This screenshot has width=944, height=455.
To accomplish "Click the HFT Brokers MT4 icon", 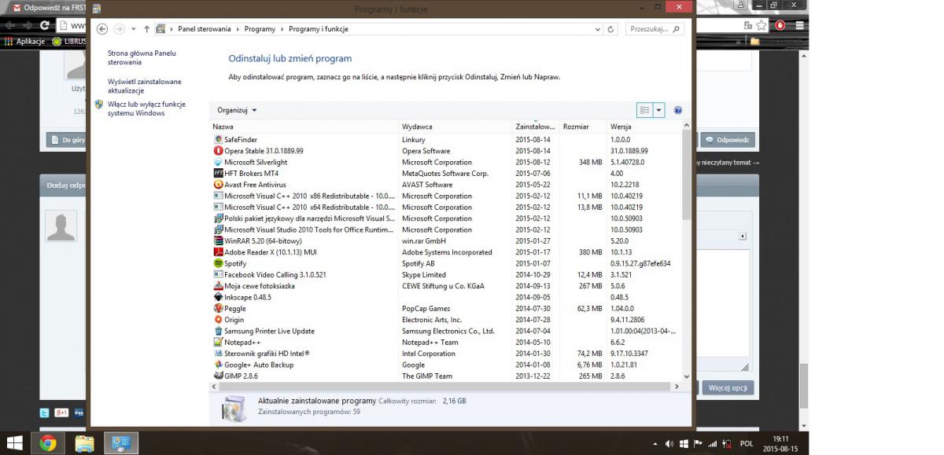I will (218, 173).
